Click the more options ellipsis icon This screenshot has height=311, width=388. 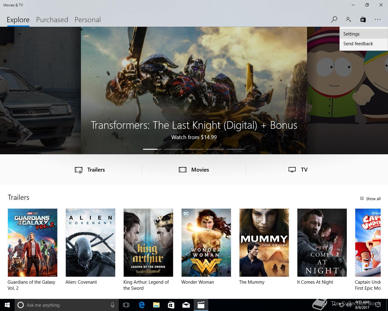pos(377,19)
